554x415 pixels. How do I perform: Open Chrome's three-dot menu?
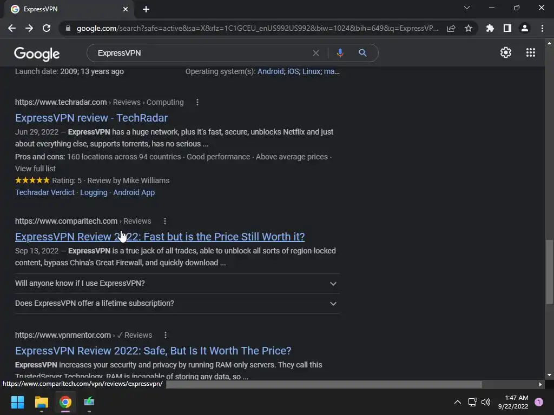542,28
